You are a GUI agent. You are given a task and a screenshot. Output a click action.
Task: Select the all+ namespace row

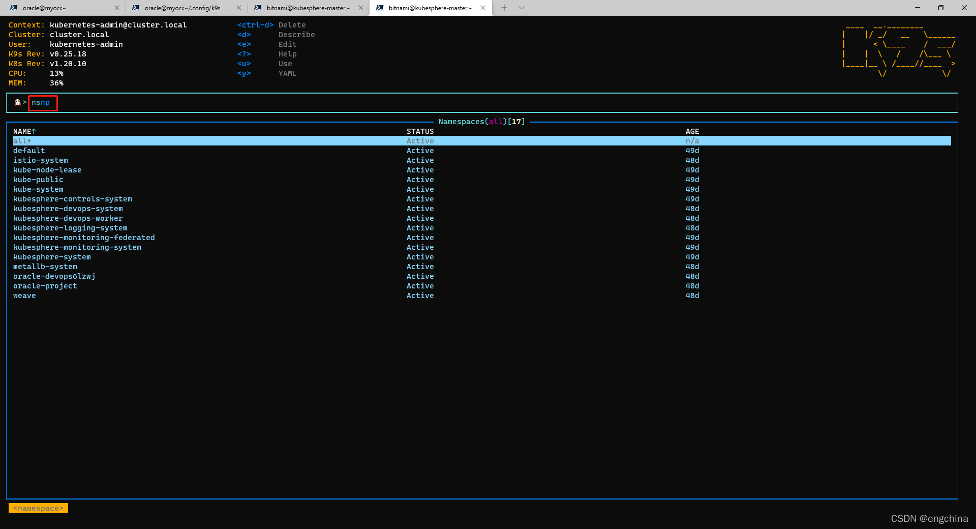[x=482, y=141]
